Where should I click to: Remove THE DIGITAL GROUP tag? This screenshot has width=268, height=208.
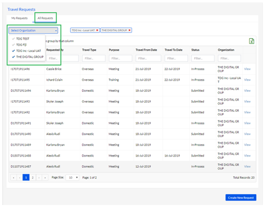[x=129, y=30]
